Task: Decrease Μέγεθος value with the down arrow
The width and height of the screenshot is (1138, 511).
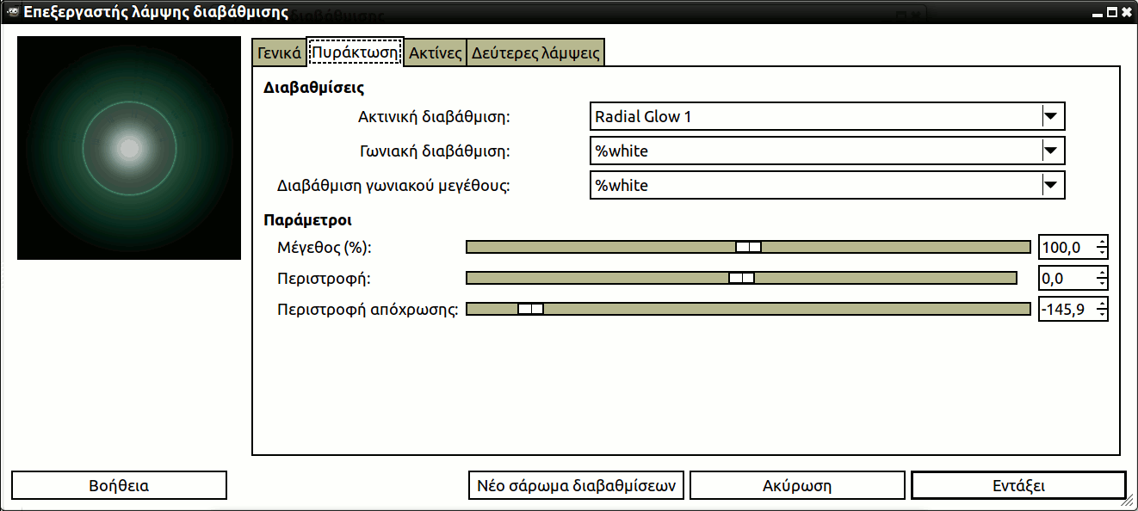Action: 1102,253
